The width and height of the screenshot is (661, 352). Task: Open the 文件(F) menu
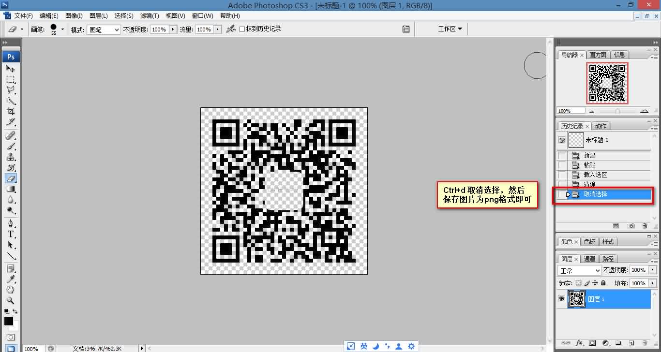(x=24, y=16)
